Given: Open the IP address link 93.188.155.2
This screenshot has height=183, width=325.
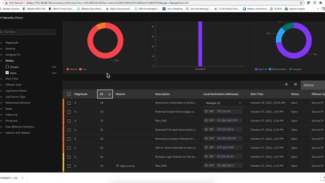Looking at the screenshot, I should click(225, 166).
